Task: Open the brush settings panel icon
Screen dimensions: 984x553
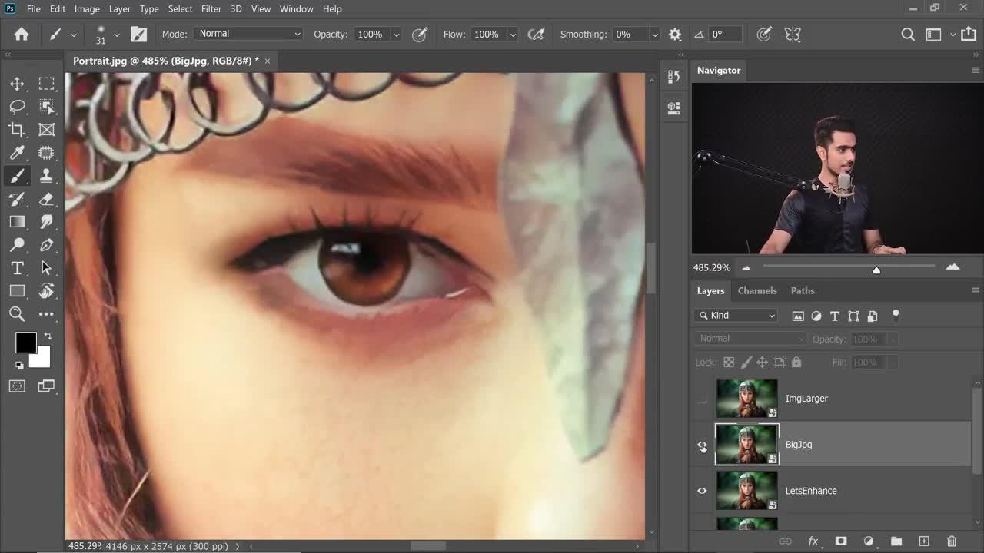Action: coord(138,34)
